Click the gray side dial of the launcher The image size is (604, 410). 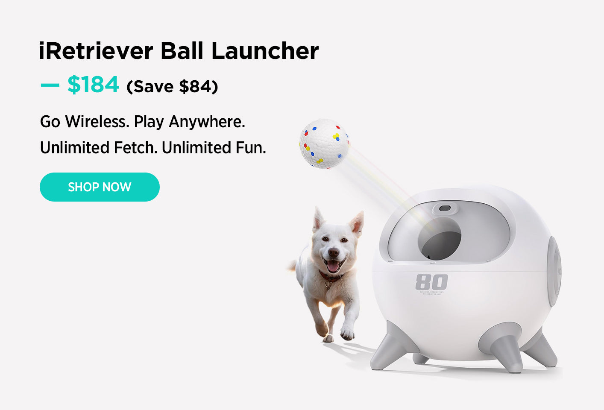[554, 271]
